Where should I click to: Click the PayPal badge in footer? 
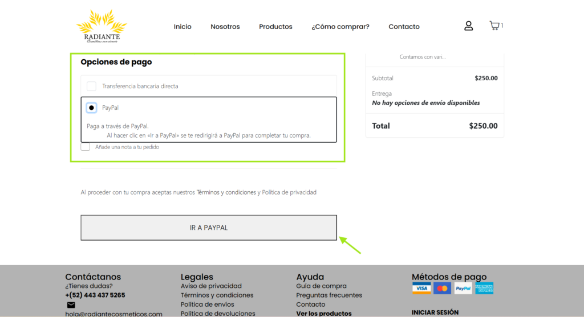(x=463, y=288)
